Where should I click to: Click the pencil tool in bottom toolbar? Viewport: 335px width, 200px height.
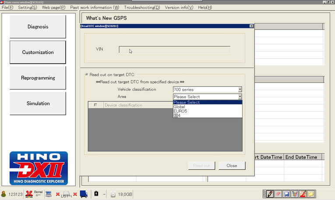tap(270, 194)
